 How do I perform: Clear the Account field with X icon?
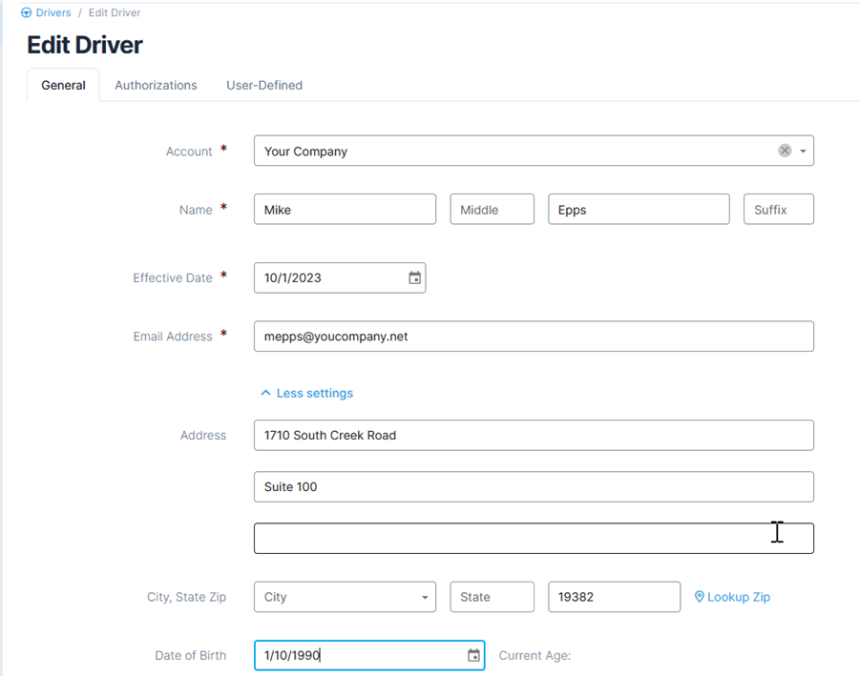tap(785, 151)
